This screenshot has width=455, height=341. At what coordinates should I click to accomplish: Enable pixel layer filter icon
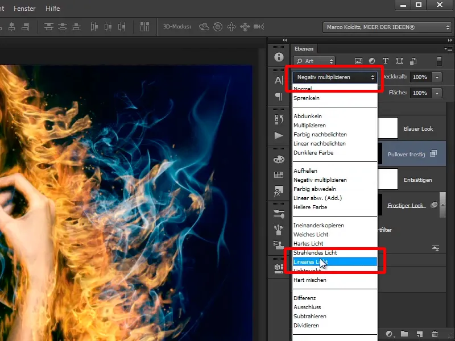point(358,61)
